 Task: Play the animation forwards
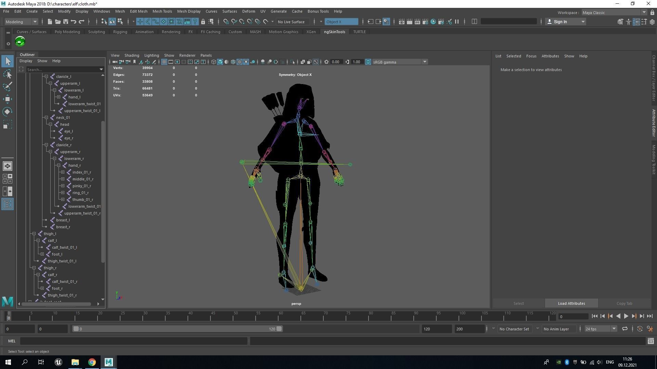tap(626, 316)
